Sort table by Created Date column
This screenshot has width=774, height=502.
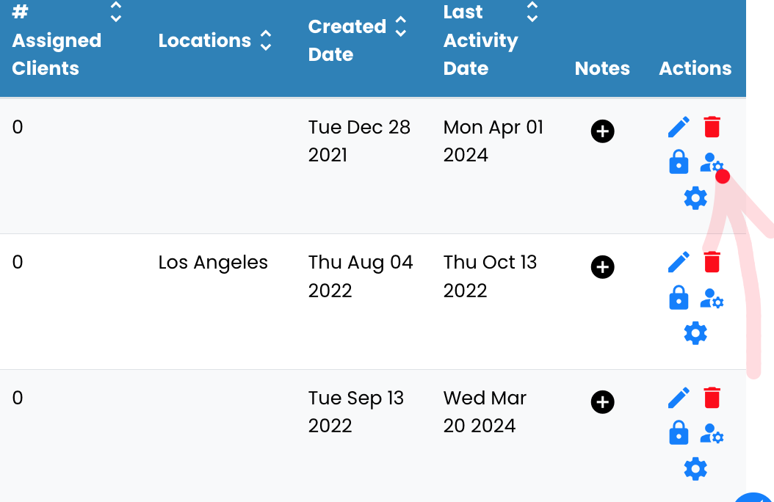pyautogui.click(x=400, y=26)
